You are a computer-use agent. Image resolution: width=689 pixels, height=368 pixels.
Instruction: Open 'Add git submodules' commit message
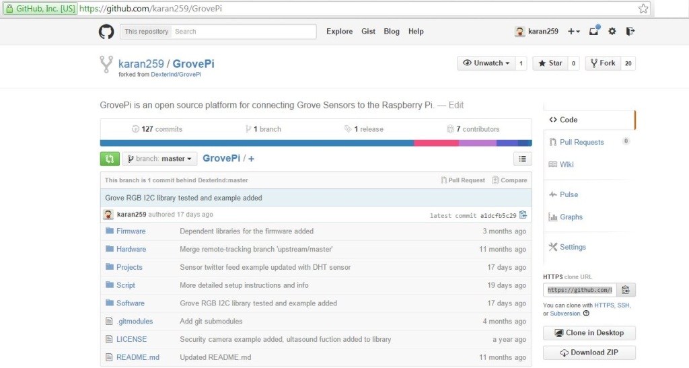tap(211, 321)
